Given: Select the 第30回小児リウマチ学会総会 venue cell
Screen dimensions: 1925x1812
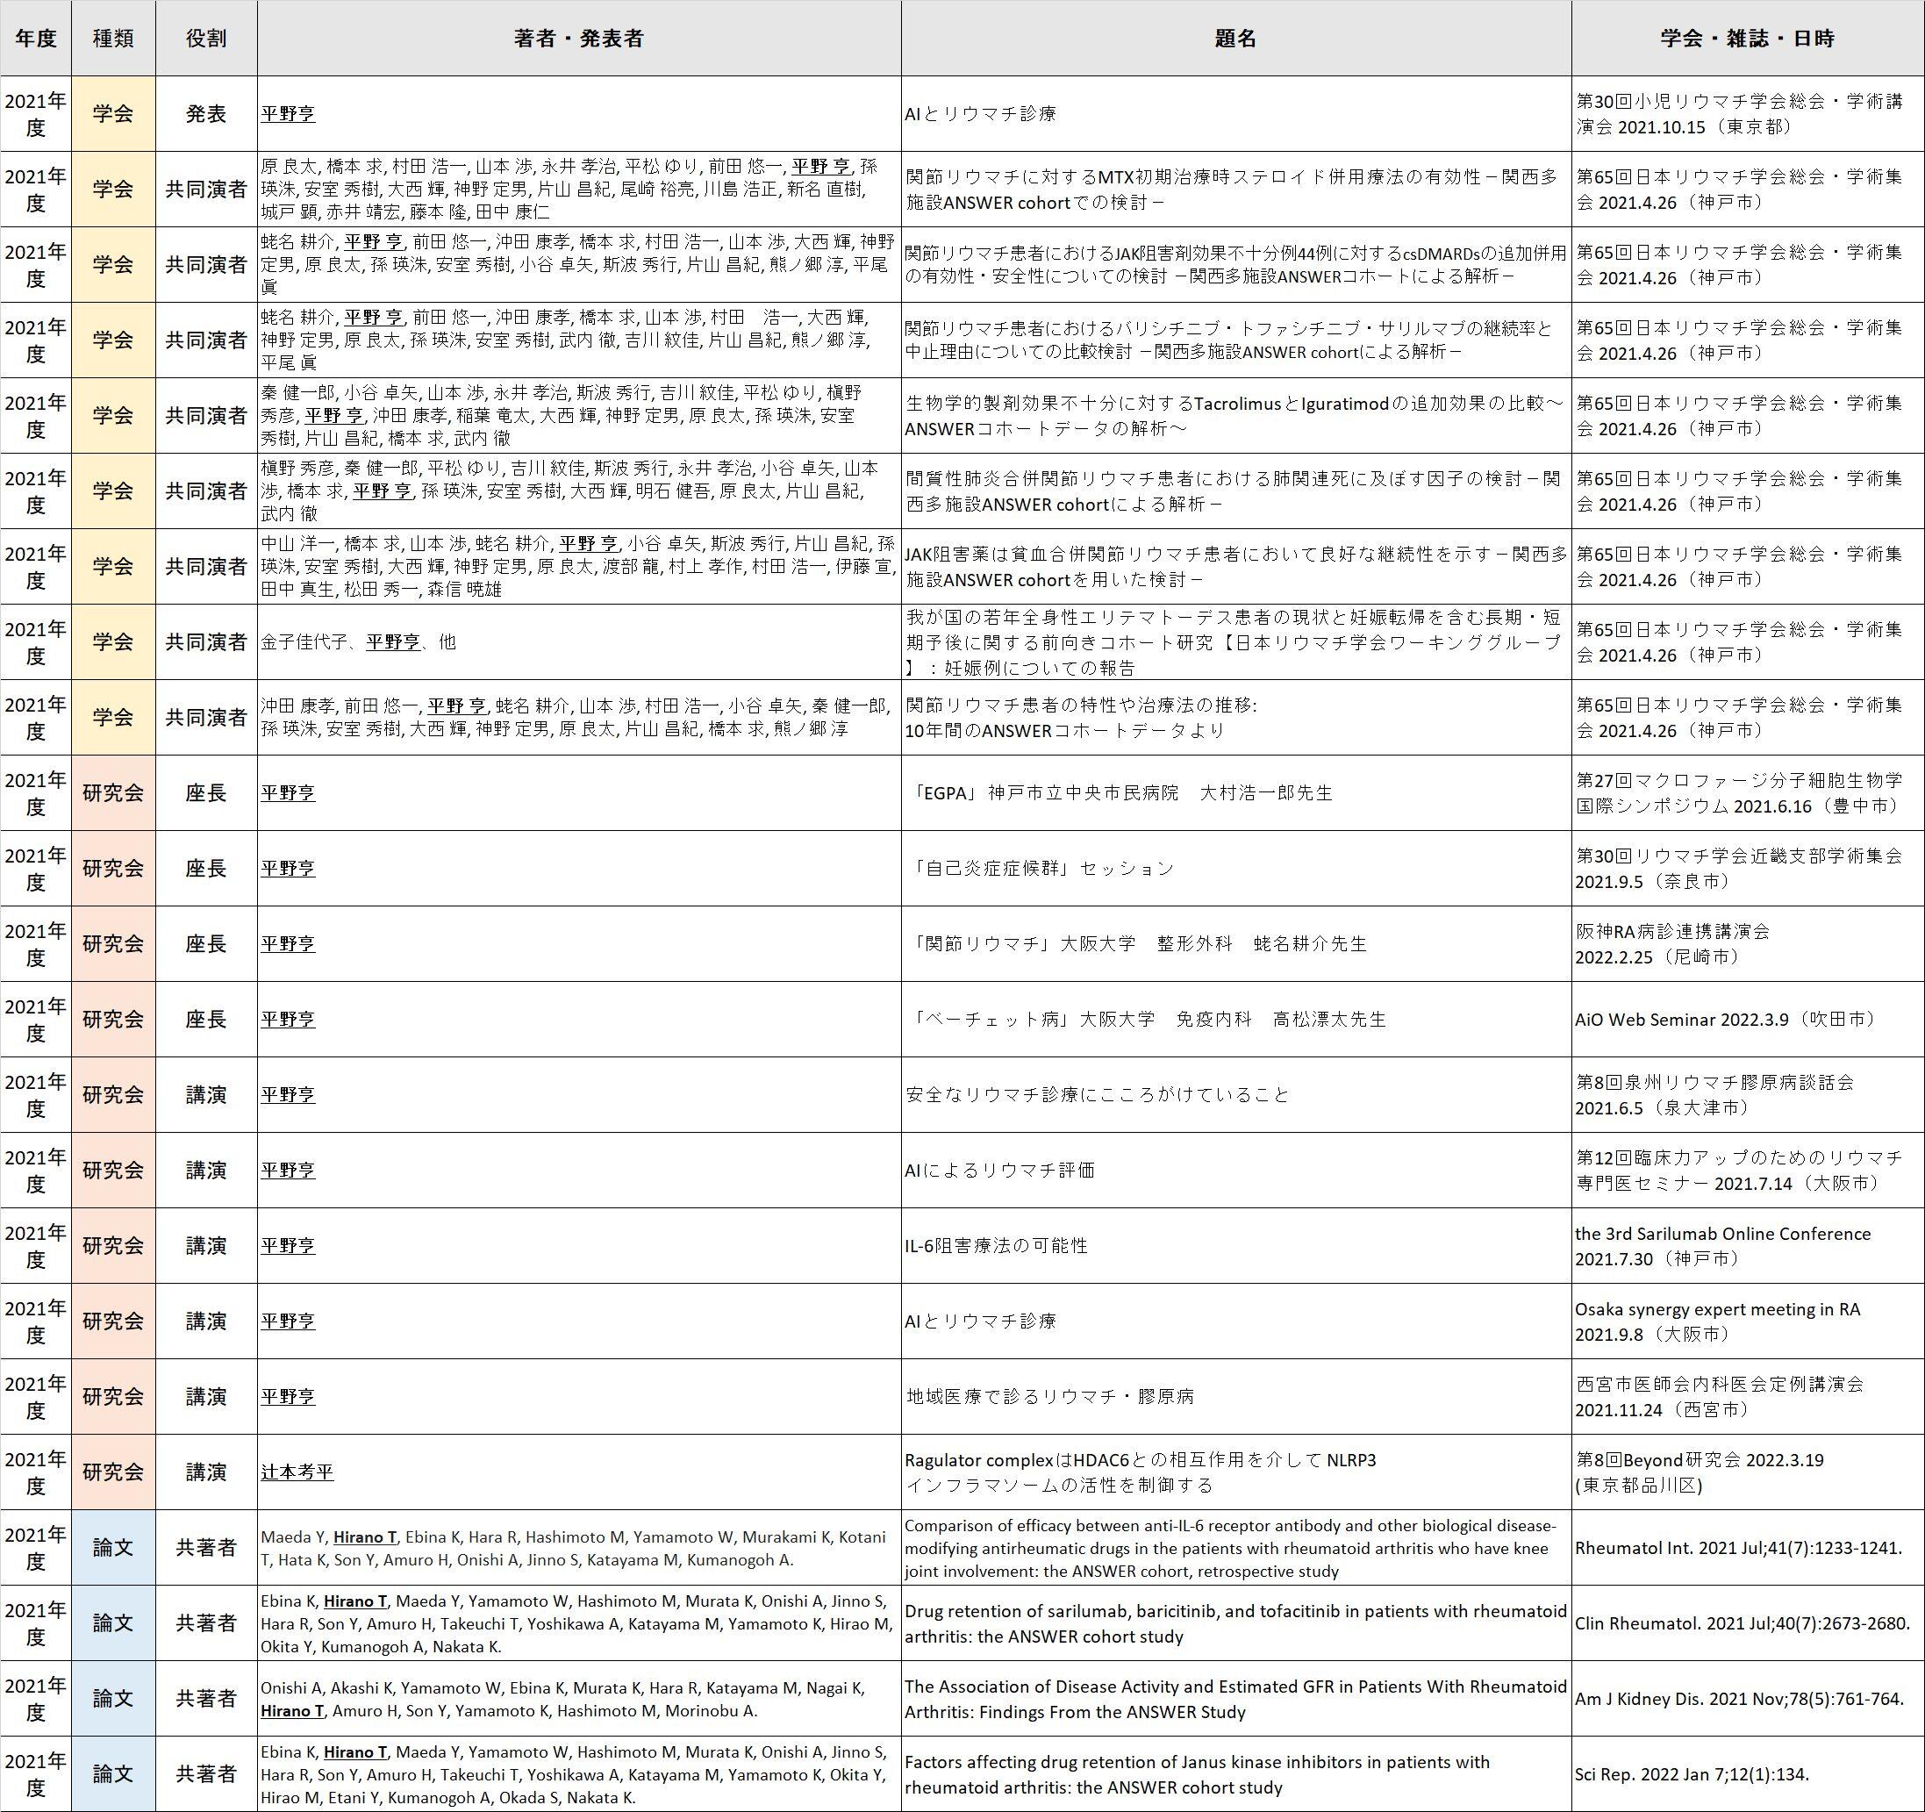Looking at the screenshot, I should coord(1747,113).
